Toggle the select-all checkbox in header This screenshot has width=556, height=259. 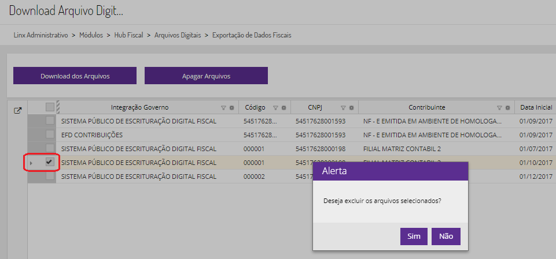point(50,107)
